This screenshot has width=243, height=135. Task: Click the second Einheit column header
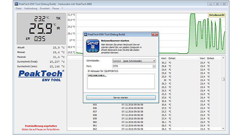click(x=210, y=58)
